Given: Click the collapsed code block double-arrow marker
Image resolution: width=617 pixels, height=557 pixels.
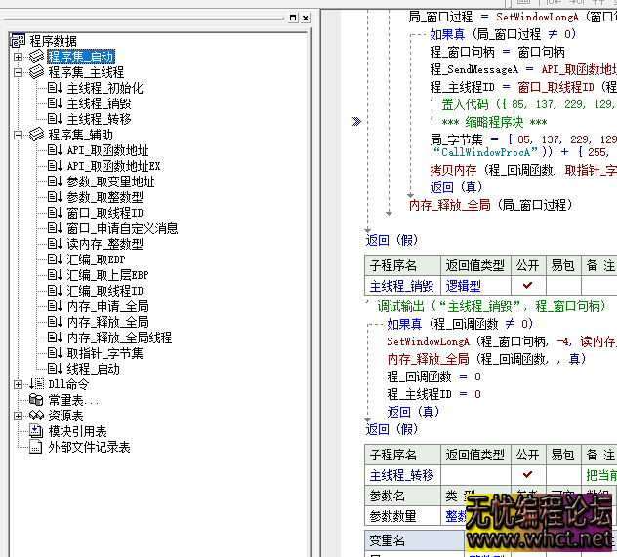Looking at the screenshot, I should point(356,121).
